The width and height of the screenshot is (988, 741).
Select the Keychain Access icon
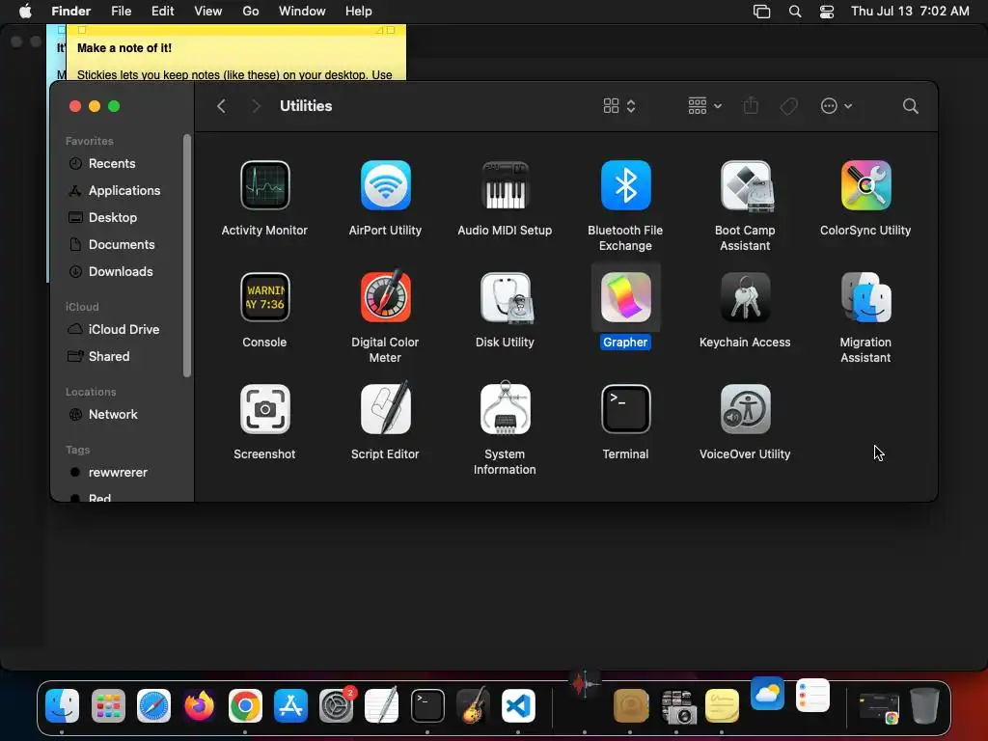coord(746,297)
